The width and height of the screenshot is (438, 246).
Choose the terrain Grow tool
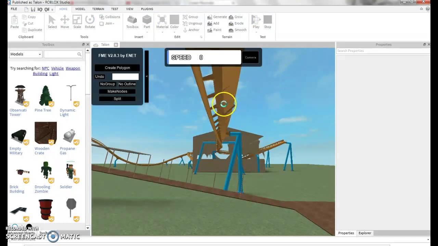(x=236, y=17)
